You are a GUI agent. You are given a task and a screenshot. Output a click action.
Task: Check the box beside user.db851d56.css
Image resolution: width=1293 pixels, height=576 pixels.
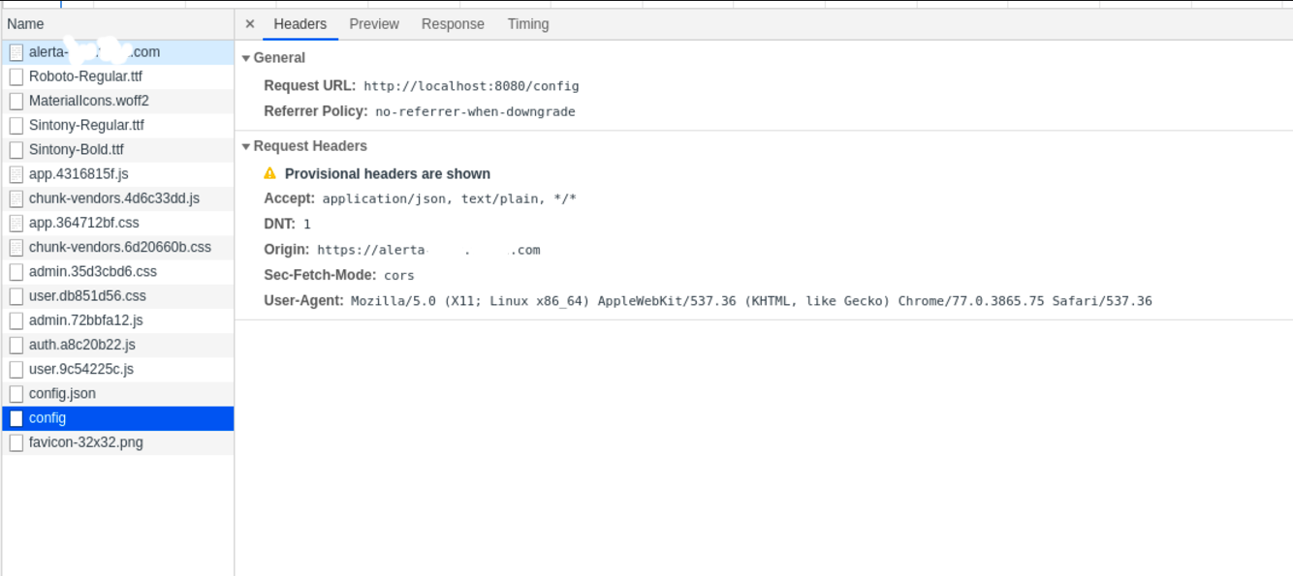[x=16, y=295]
